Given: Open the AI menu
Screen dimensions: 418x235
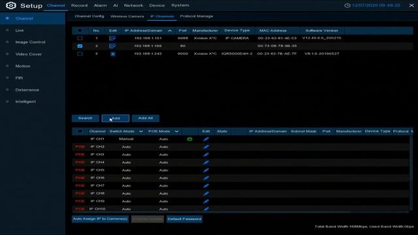Looking at the screenshot, I should (116, 5).
